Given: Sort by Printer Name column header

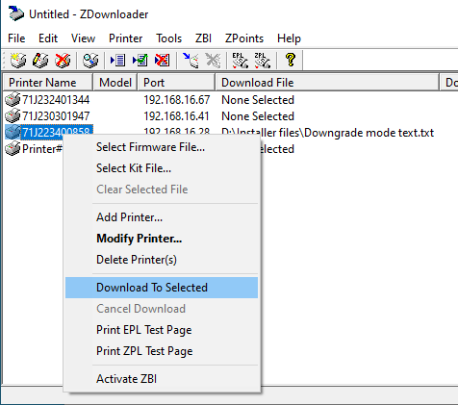Looking at the screenshot, I should pos(48,83).
